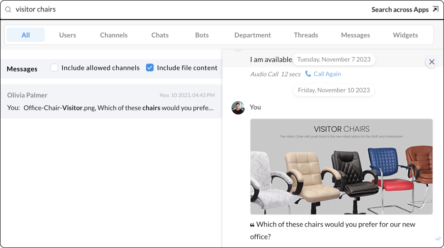
Task: Click Call Again link
Action: coord(327,74)
